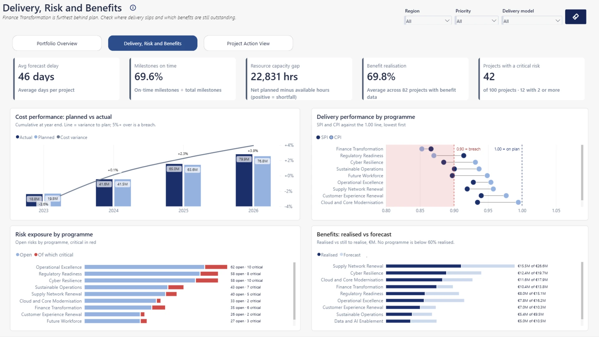Switch to Portfolio Overview tab
The image size is (599, 337).
click(x=57, y=43)
